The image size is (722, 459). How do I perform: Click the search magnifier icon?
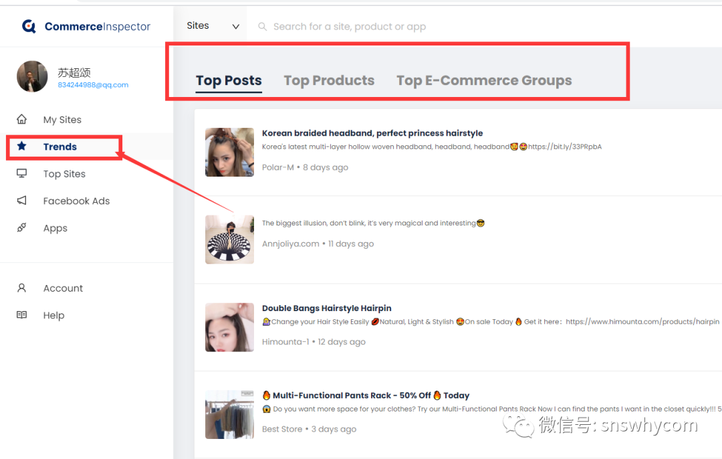click(x=263, y=27)
